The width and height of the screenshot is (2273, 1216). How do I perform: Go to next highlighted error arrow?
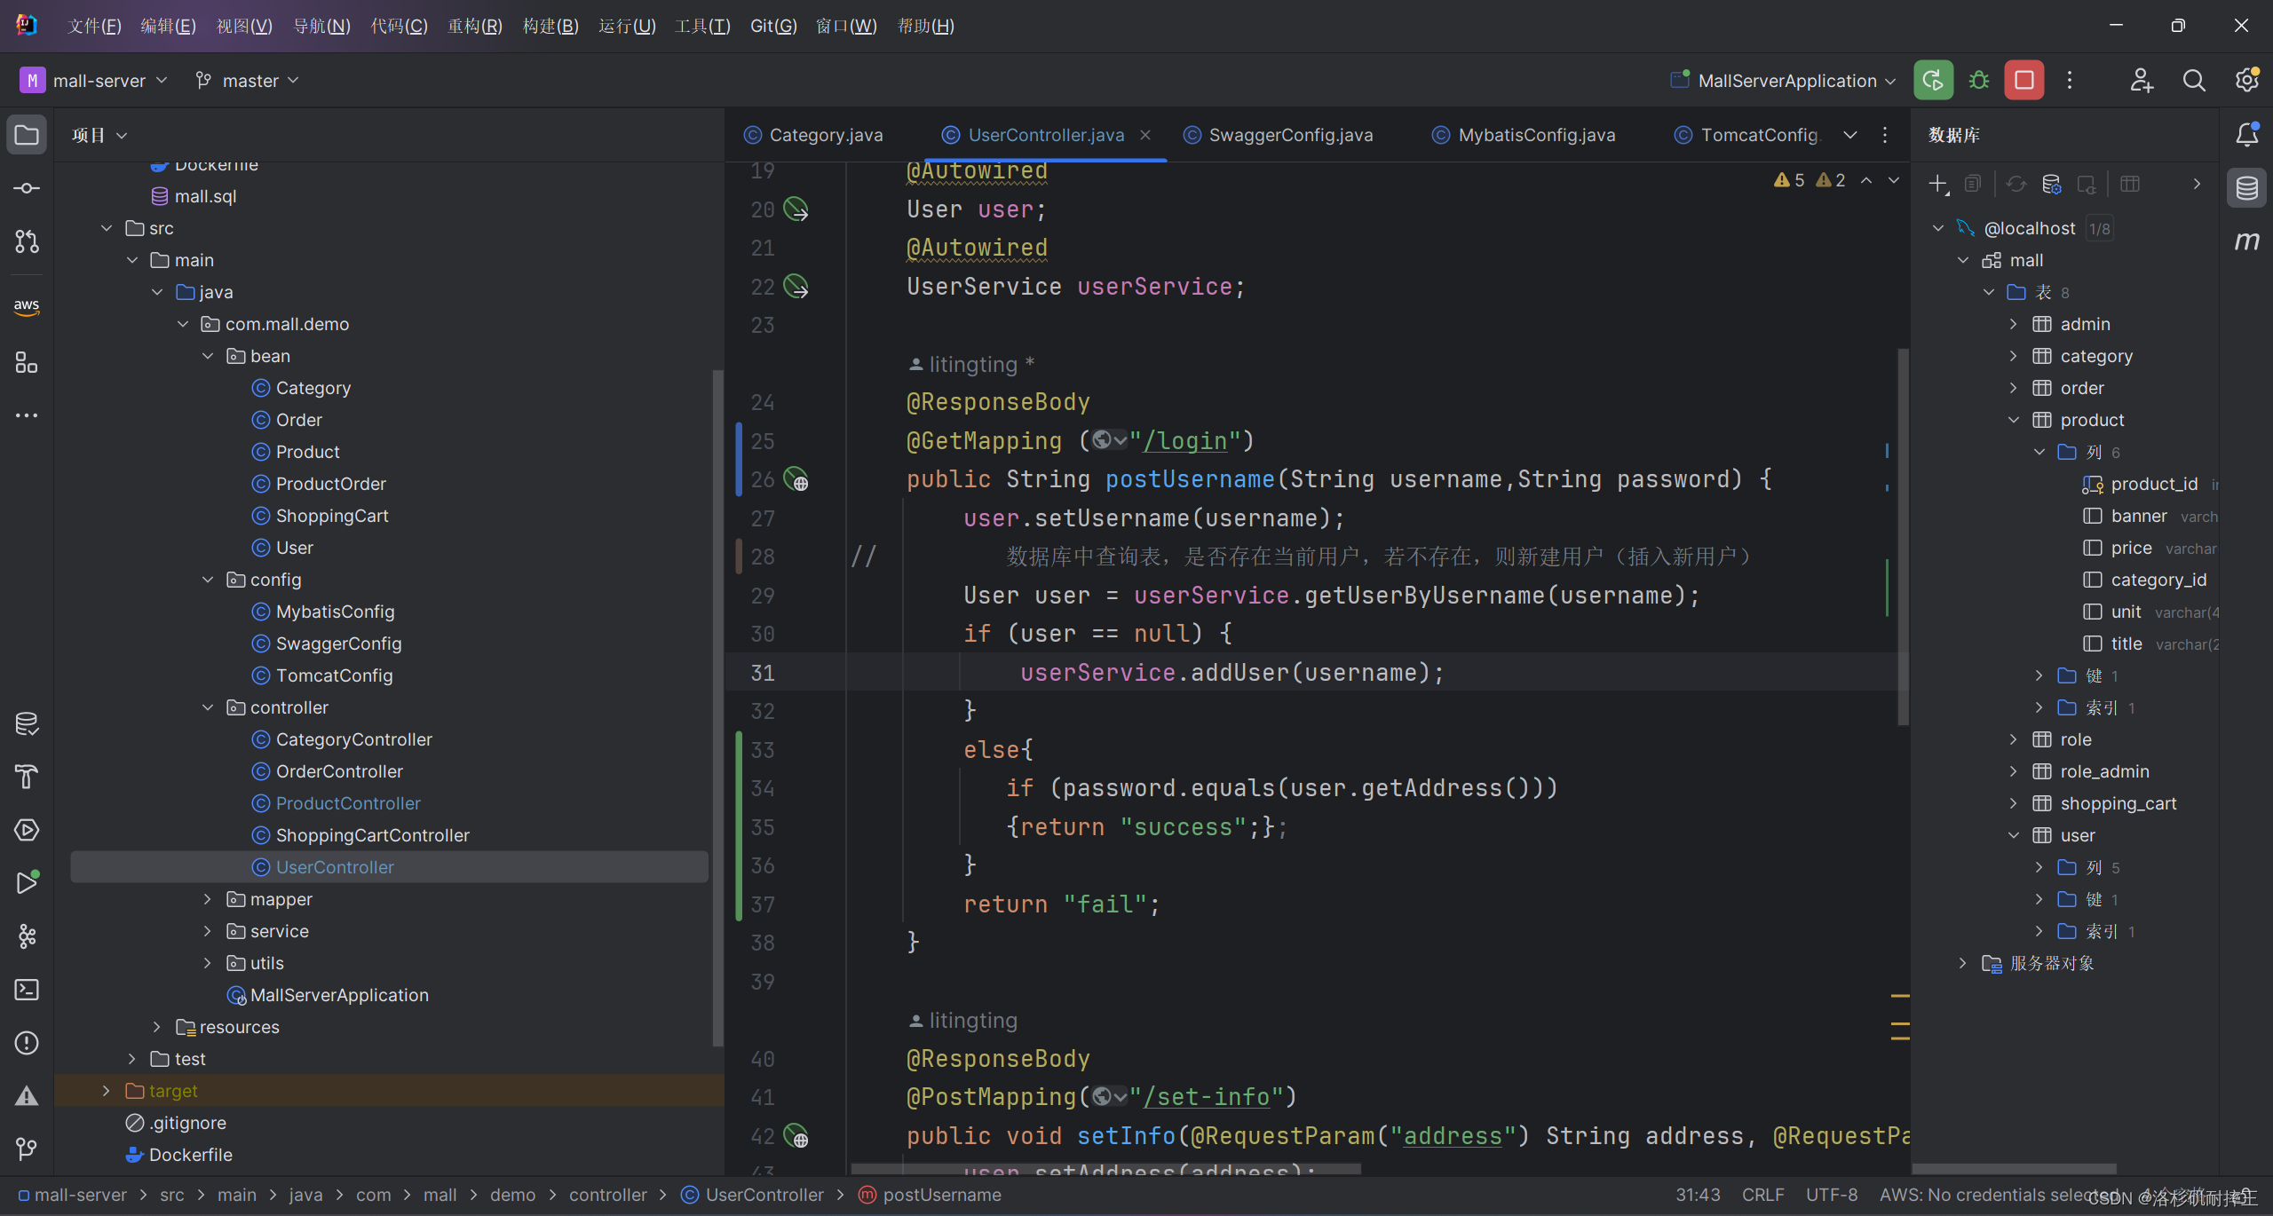click(x=1894, y=180)
